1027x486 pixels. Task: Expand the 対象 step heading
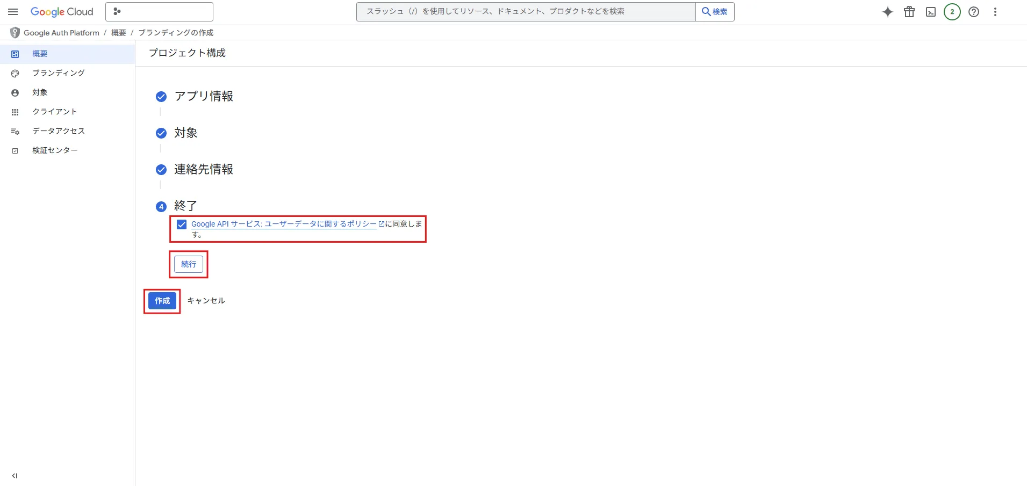pyautogui.click(x=186, y=133)
